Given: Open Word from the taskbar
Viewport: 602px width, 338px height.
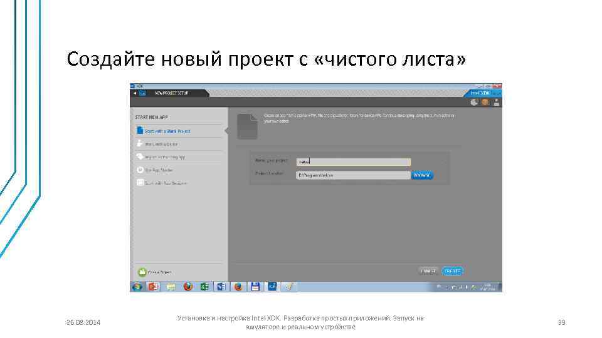Looking at the screenshot, I should click(x=221, y=287).
